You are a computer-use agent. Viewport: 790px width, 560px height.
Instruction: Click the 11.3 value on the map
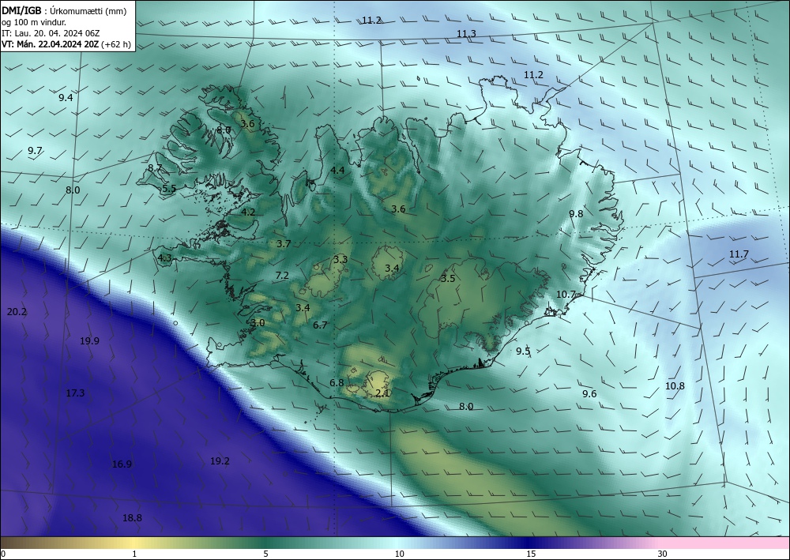[x=467, y=34]
